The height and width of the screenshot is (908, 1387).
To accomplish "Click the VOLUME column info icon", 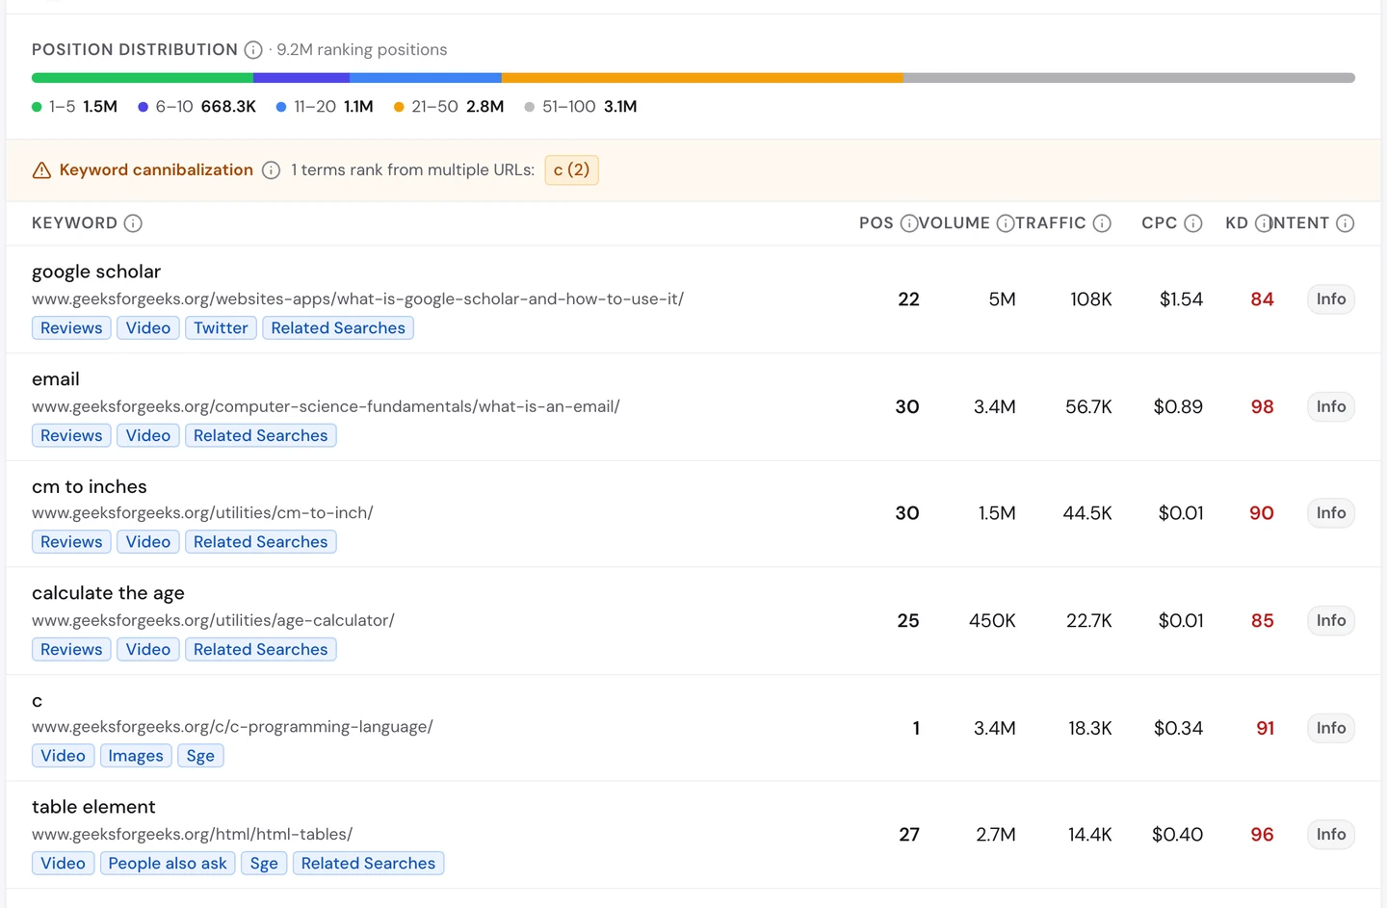I will click(x=1005, y=223).
